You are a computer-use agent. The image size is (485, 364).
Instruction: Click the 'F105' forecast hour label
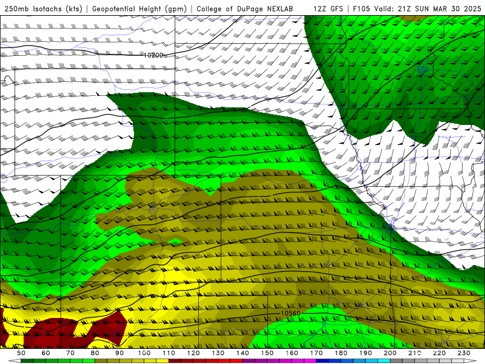coord(361,9)
